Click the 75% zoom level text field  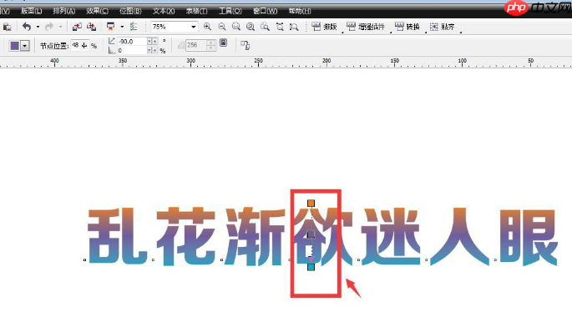[x=170, y=27]
